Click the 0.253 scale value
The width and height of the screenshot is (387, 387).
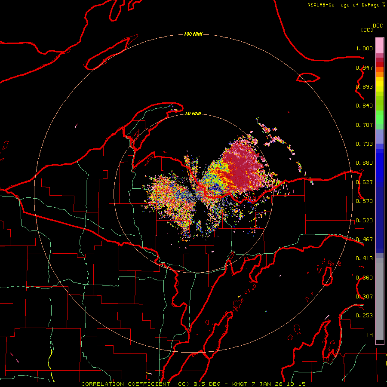364,316
